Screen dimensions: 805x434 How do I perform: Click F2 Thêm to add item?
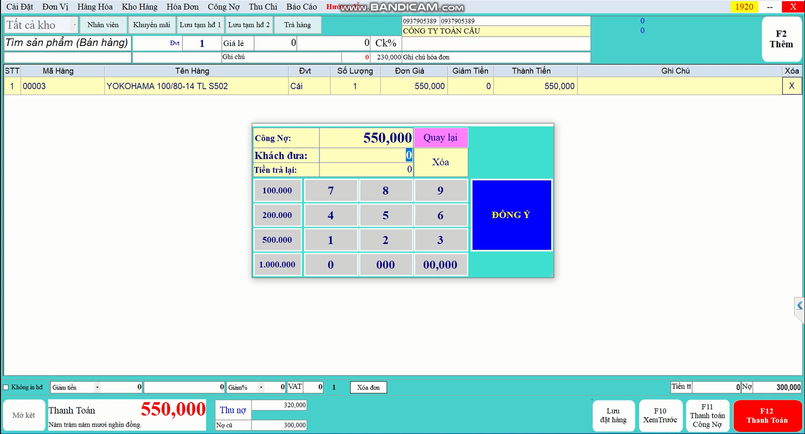click(x=781, y=39)
